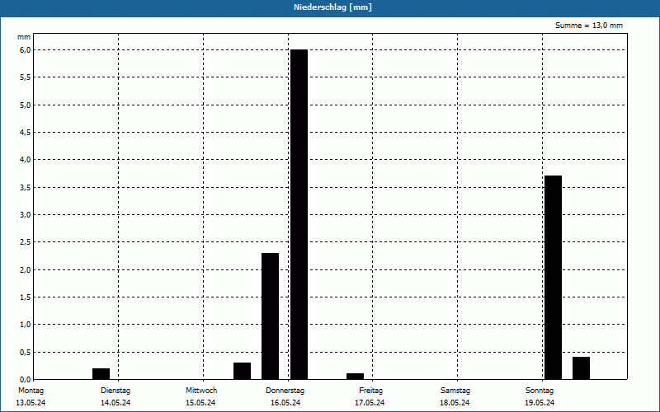Click the 6,0 mm bar on Donnerstag
660x412 pixels.
tap(299, 214)
